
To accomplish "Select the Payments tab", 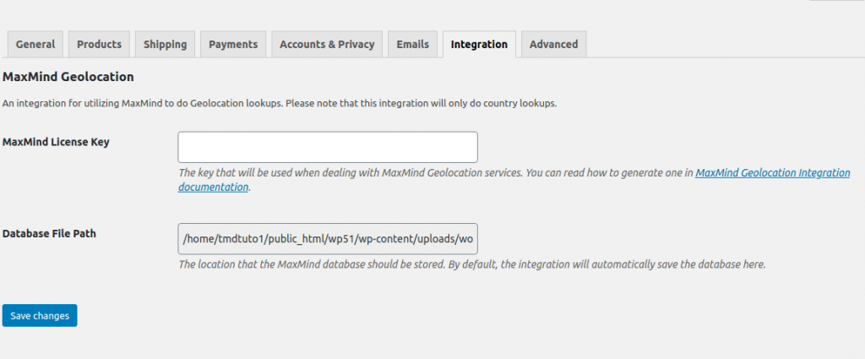I will [233, 45].
